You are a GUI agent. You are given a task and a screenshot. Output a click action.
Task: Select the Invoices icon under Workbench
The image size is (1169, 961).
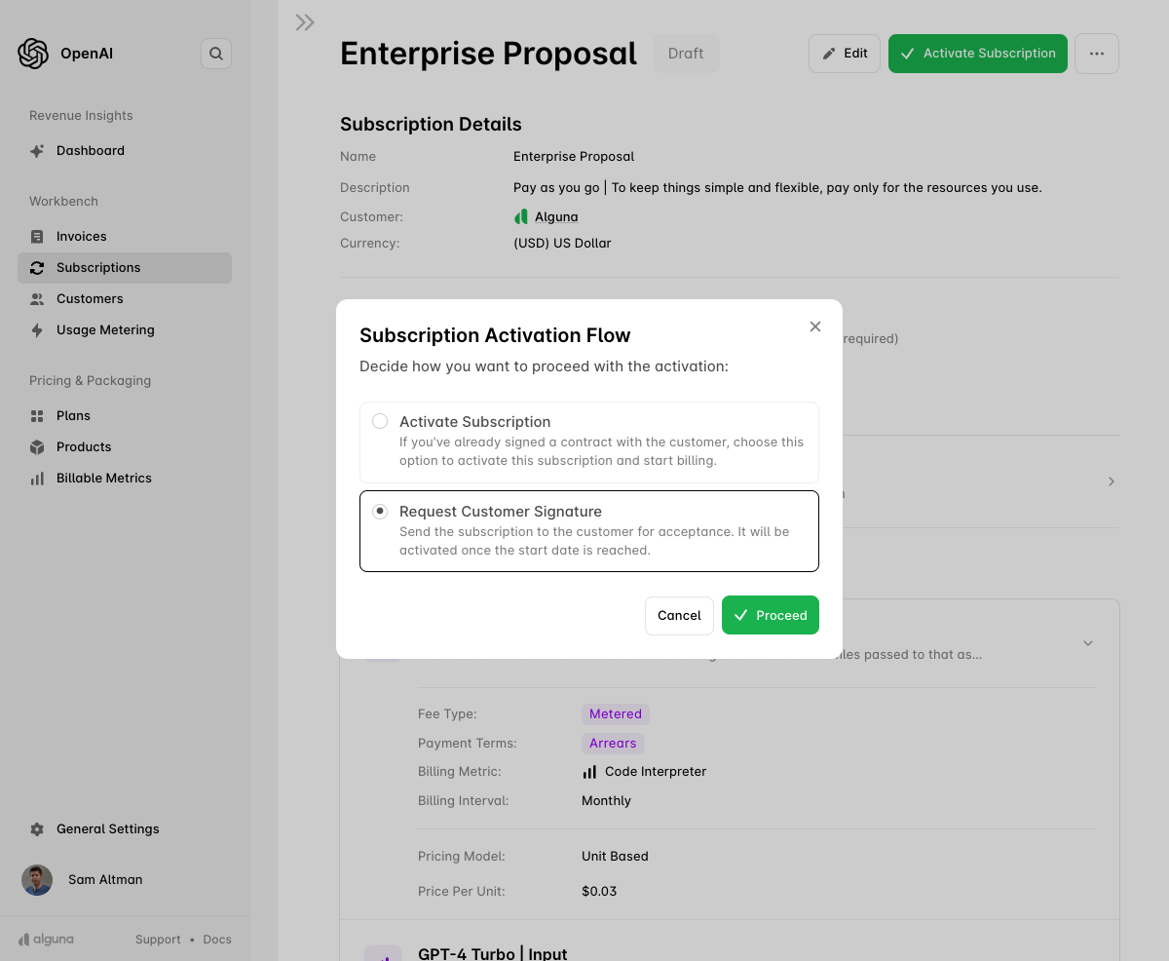36,236
